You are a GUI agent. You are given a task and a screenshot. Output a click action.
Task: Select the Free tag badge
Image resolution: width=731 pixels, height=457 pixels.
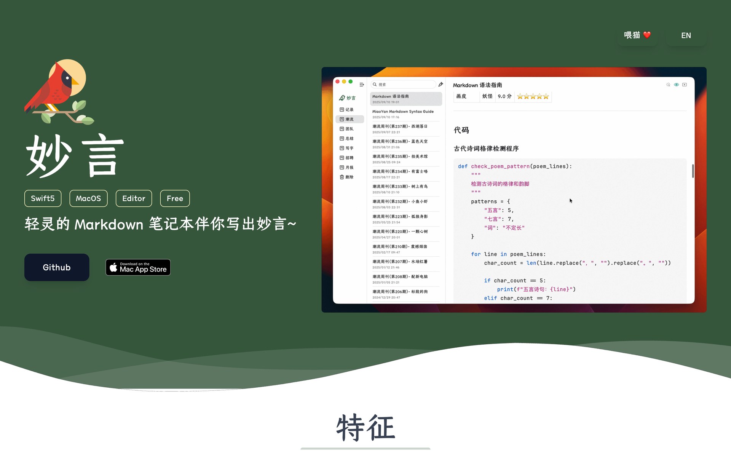coord(175,198)
